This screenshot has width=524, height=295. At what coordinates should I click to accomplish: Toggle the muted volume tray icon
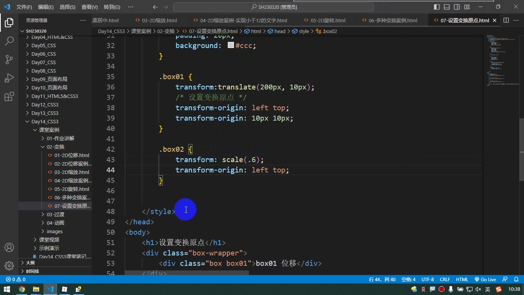(x=479, y=289)
